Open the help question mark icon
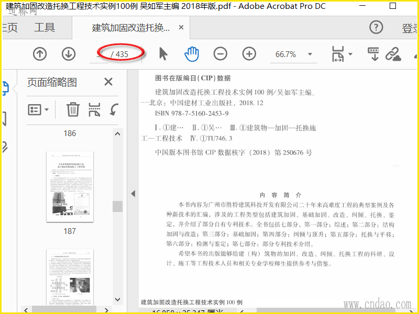 (376, 27)
